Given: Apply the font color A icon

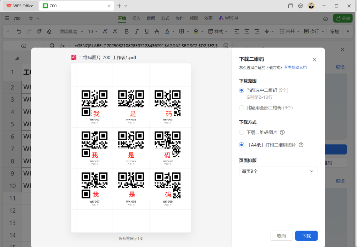Looking at the screenshot, I should [167, 31].
